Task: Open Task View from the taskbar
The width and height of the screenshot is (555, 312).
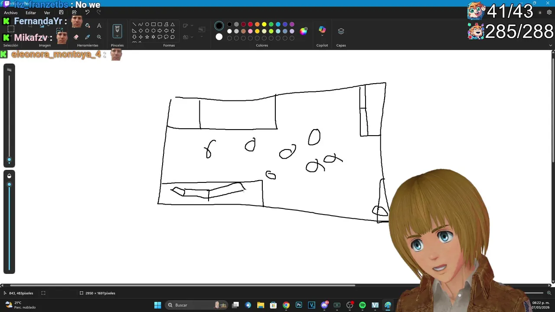Action: click(235, 305)
